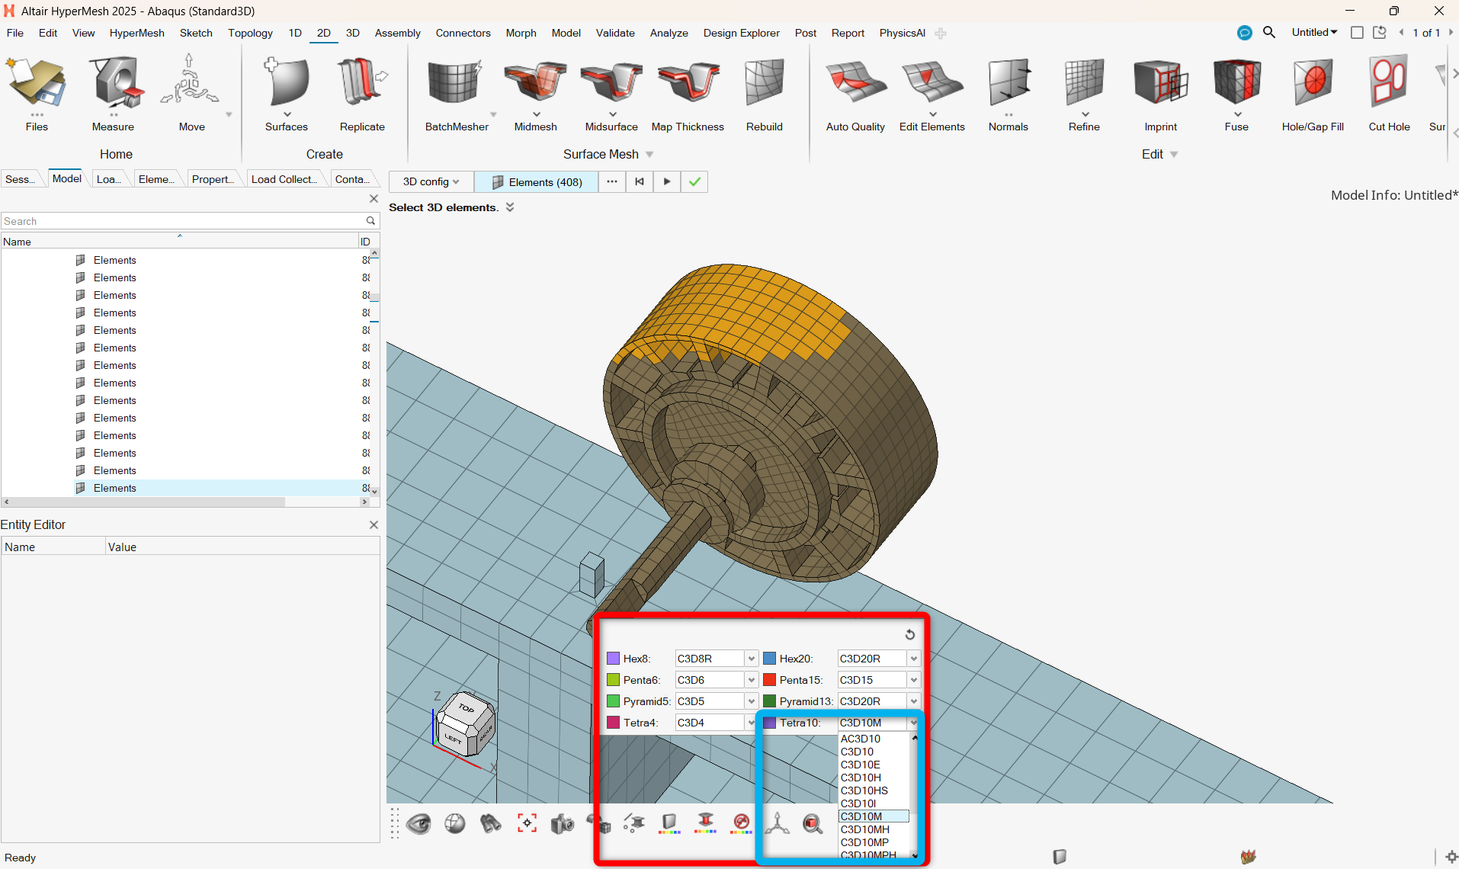Open the Files tool in Home ribbon

pyautogui.click(x=37, y=93)
